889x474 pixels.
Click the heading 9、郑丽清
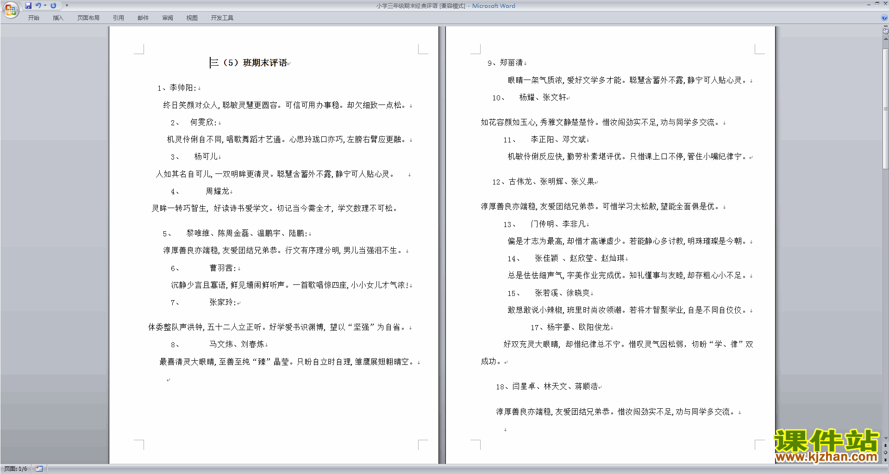[505, 63]
